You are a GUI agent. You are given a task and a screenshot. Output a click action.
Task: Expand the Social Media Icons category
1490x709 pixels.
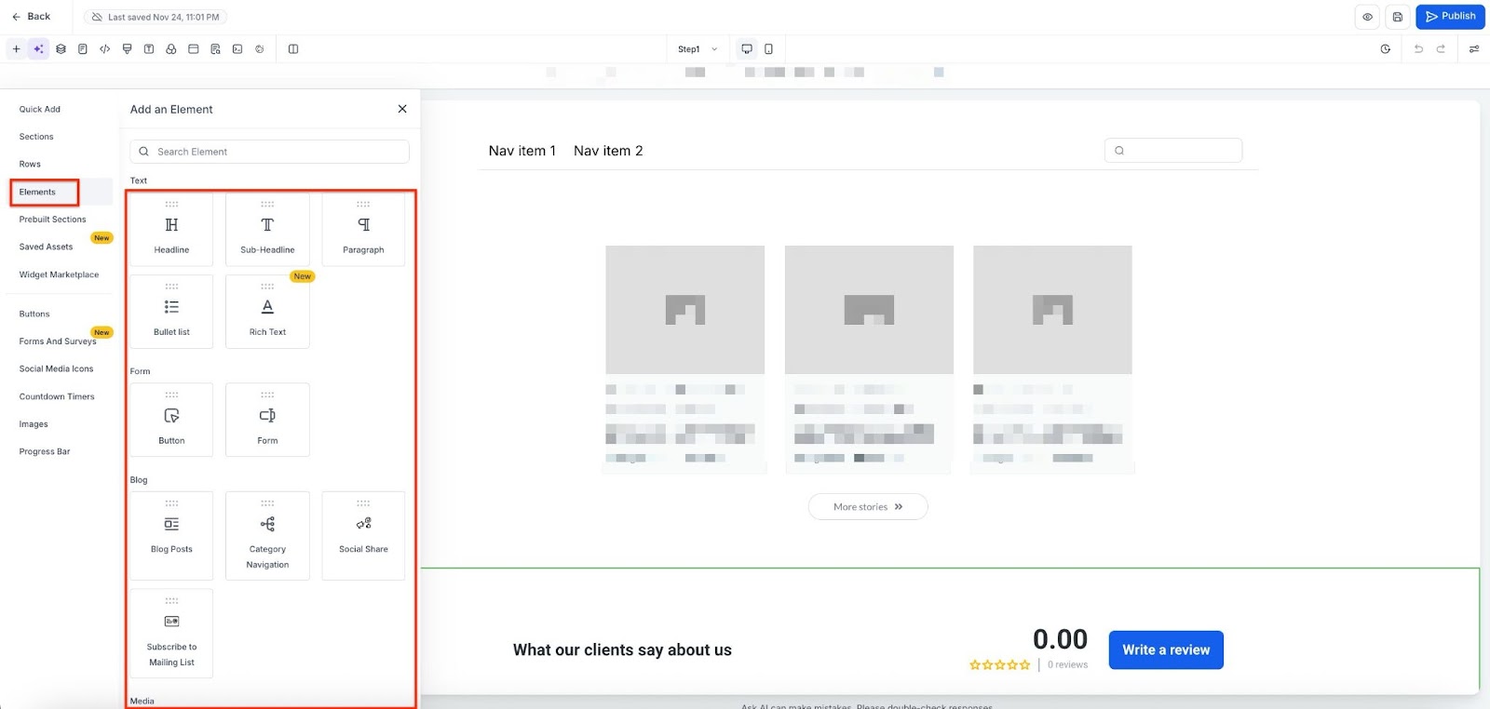[56, 369]
